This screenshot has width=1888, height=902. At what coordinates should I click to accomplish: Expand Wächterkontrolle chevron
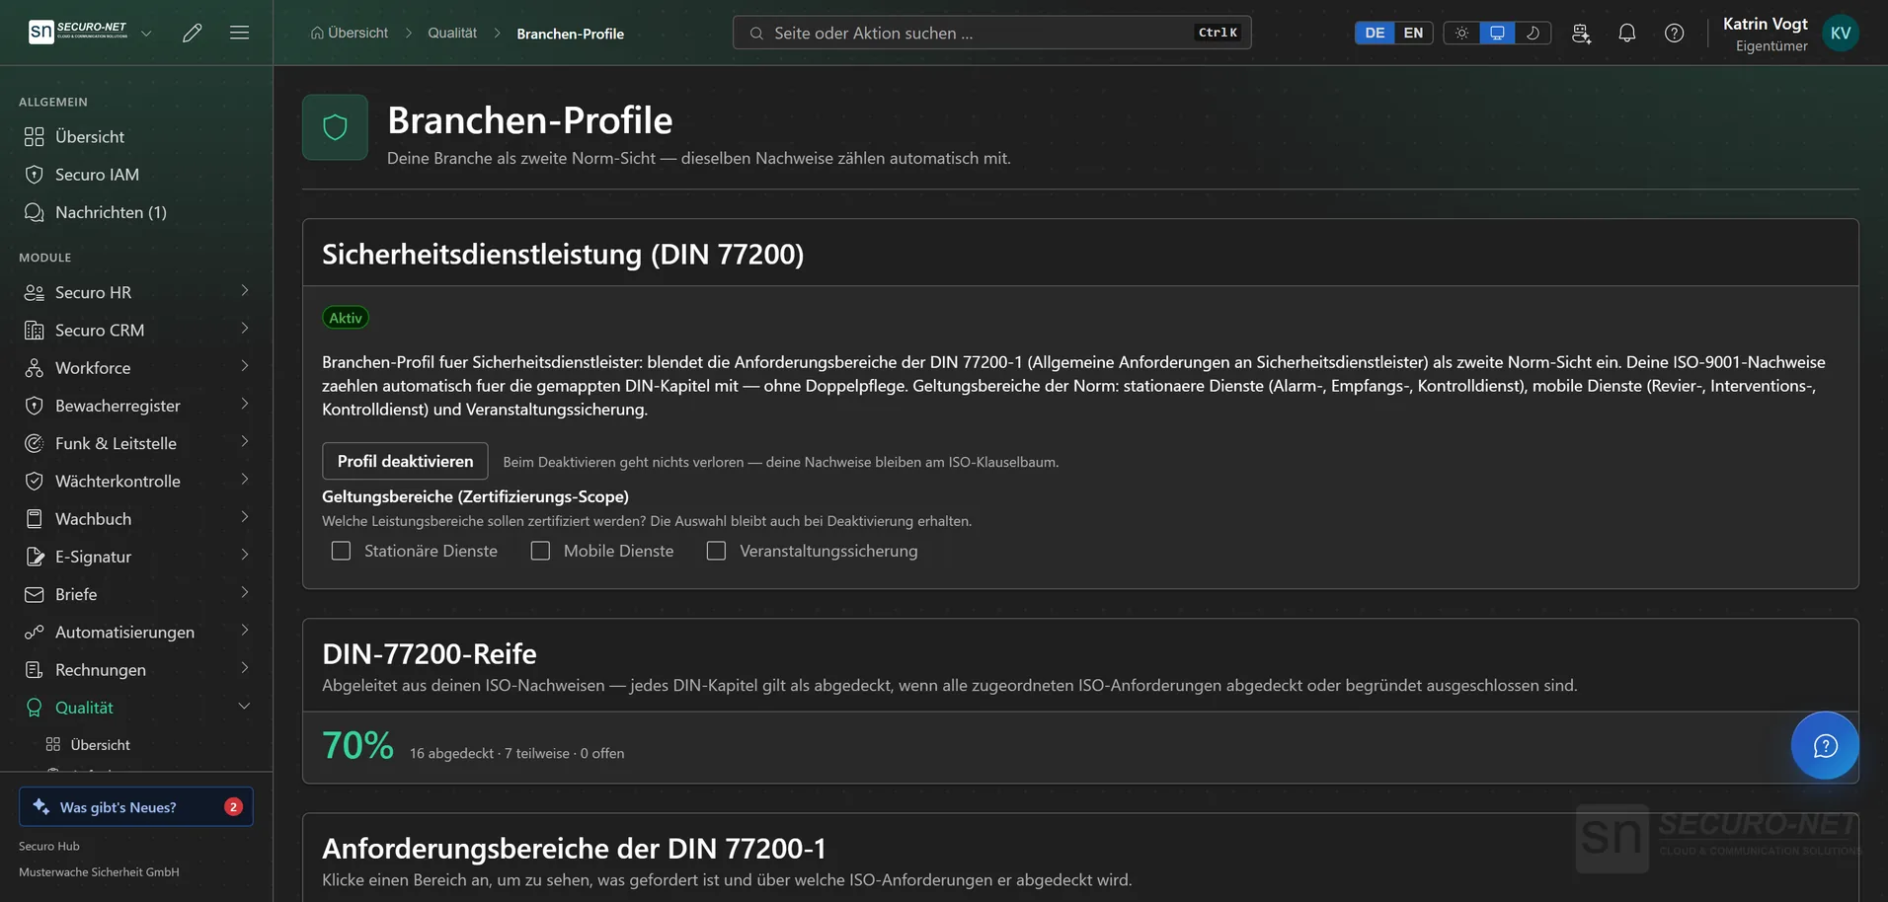coord(244,480)
